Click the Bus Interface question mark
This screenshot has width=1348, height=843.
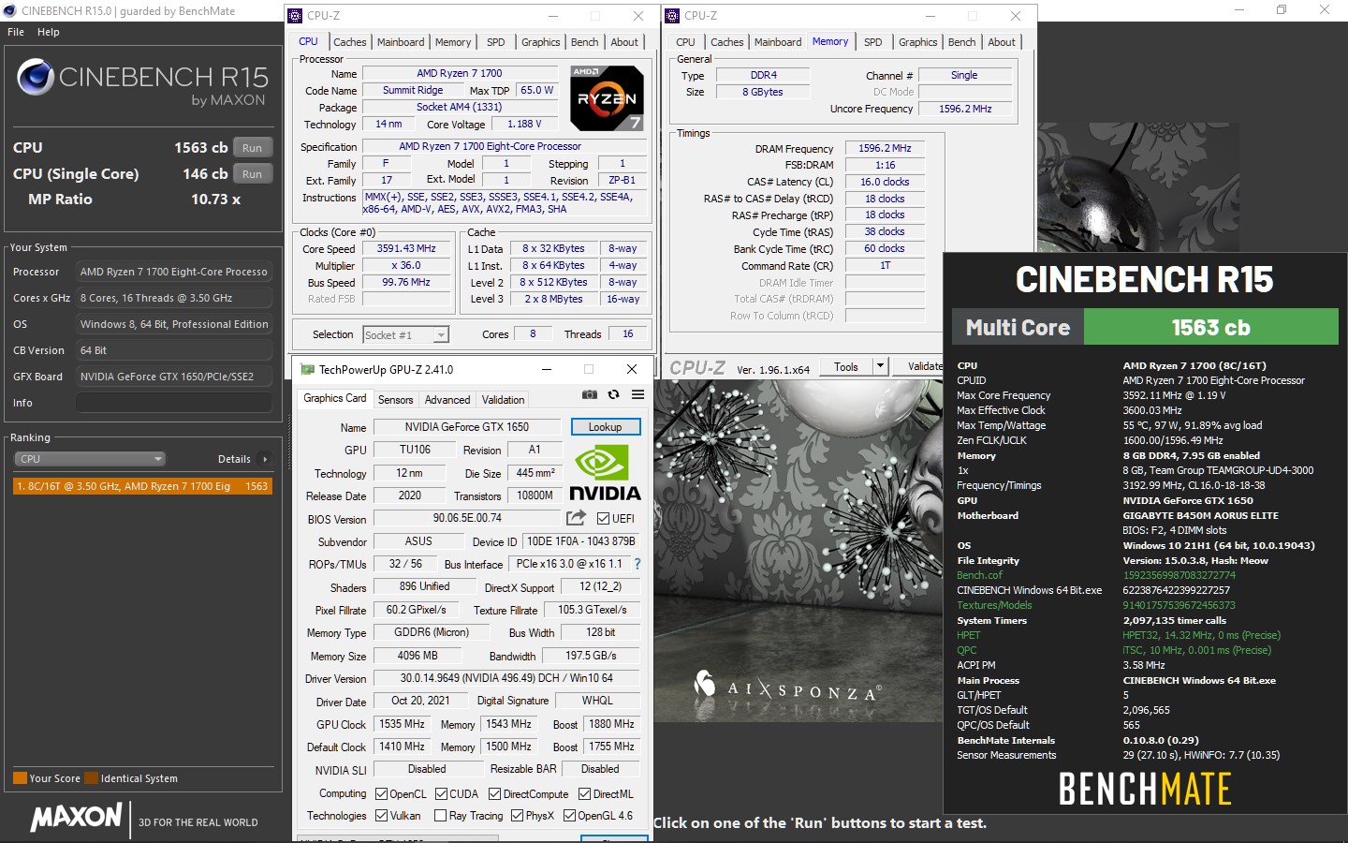[637, 564]
